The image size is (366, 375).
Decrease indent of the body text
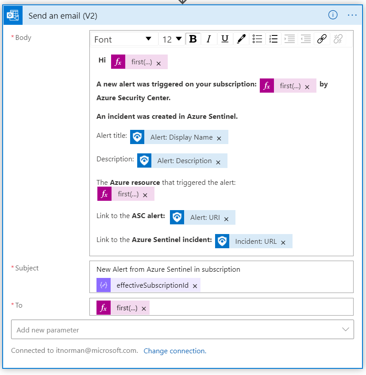click(306, 39)
